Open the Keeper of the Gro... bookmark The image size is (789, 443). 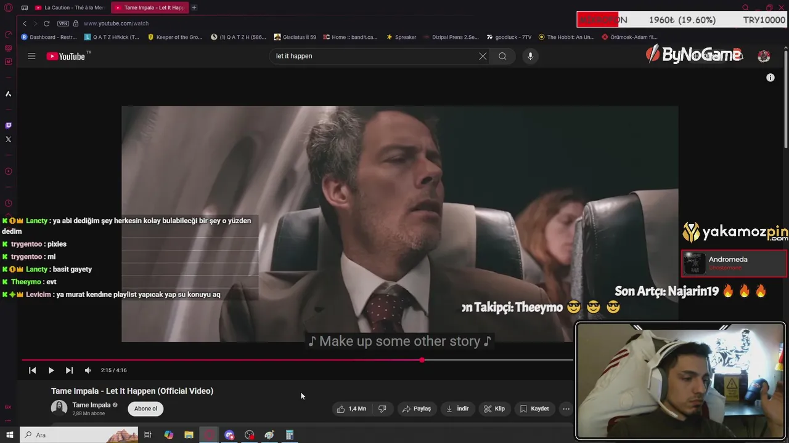pos(174,37)
